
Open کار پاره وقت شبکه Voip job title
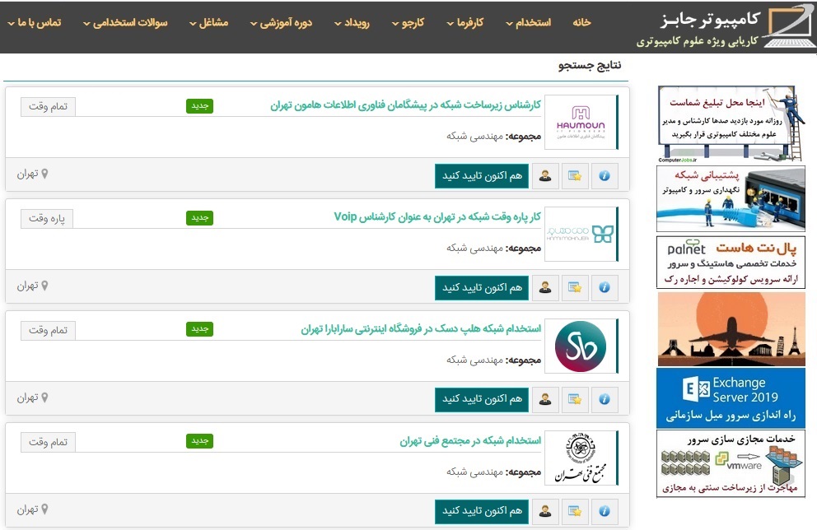pos(437,216)
